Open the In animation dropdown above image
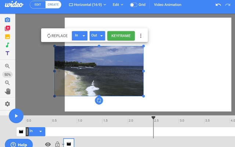The image size is (235, 147). [x=80, y=36]
